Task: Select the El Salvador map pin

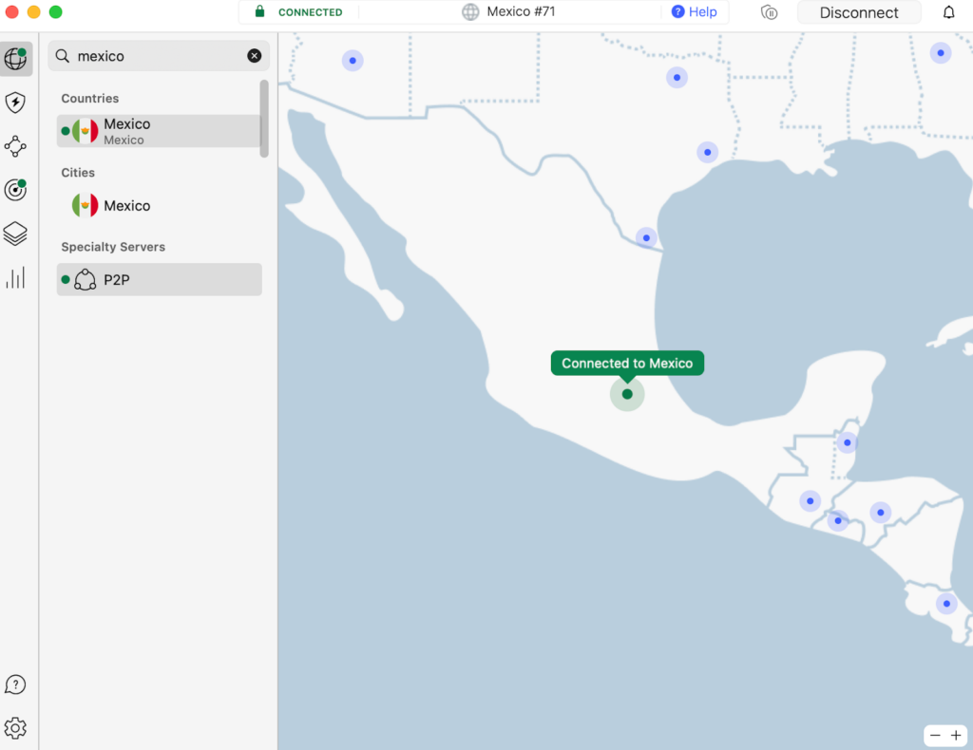Action: click(x=838, y=520)
